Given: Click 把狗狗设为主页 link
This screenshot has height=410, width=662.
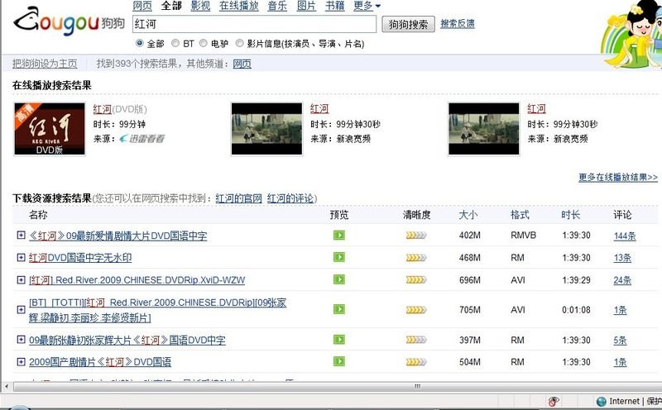Looking at the screenshot, I should pos(45,64).
